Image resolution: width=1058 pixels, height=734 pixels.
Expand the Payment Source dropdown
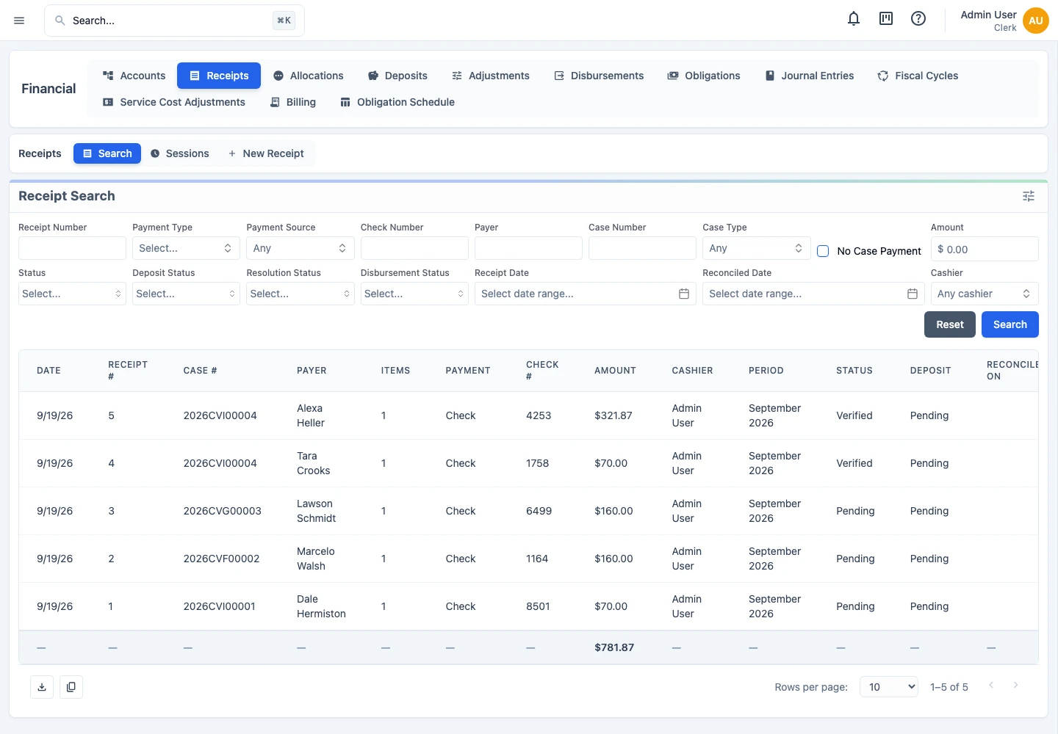coord(301,248)
